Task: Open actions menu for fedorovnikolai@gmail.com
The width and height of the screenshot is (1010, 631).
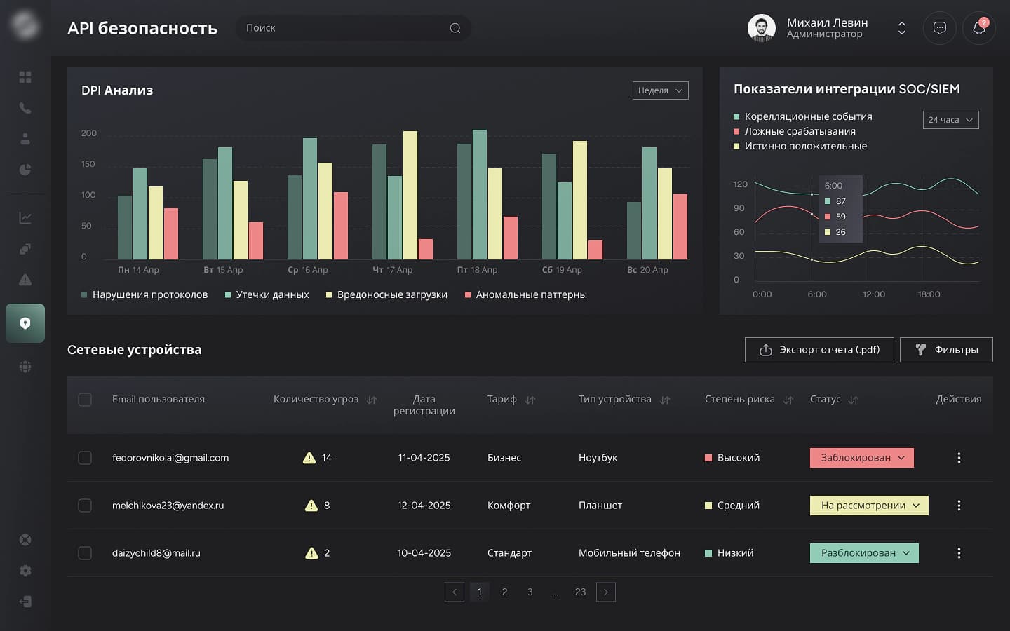Action: click(x=959, y=458)
